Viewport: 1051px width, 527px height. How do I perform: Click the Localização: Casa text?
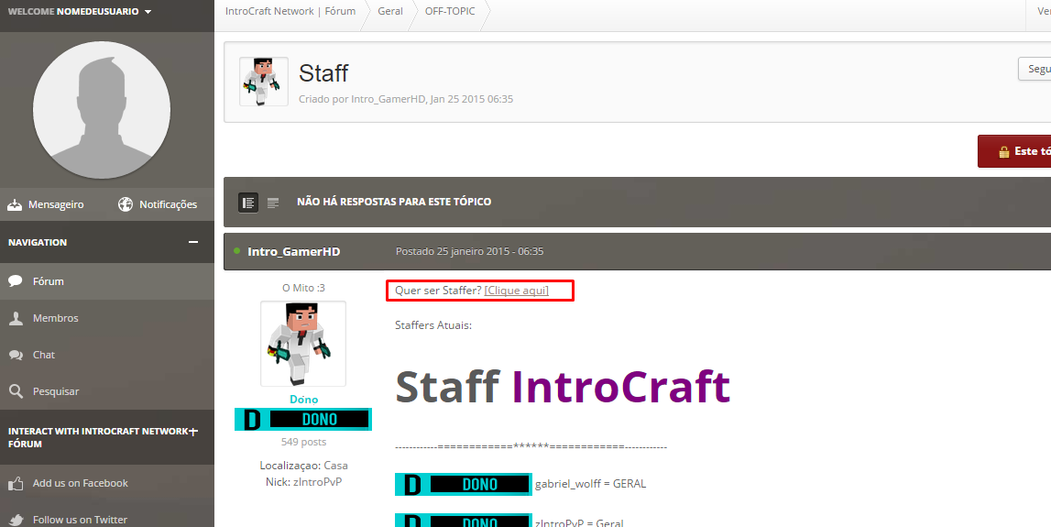pos(303,466)
